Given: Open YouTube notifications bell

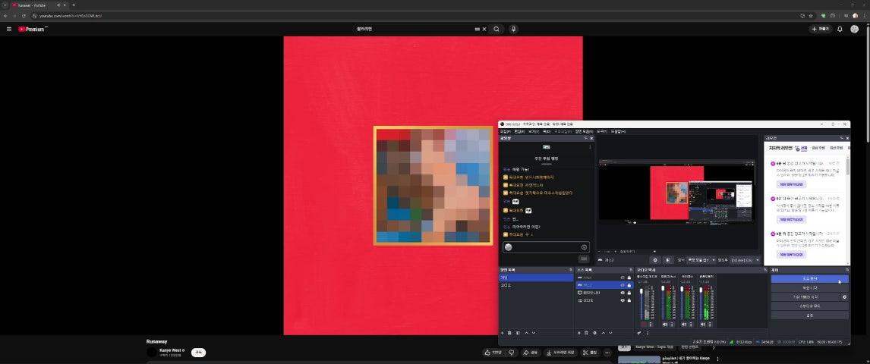Looking at the screenshot, I should tap(840, 29).
